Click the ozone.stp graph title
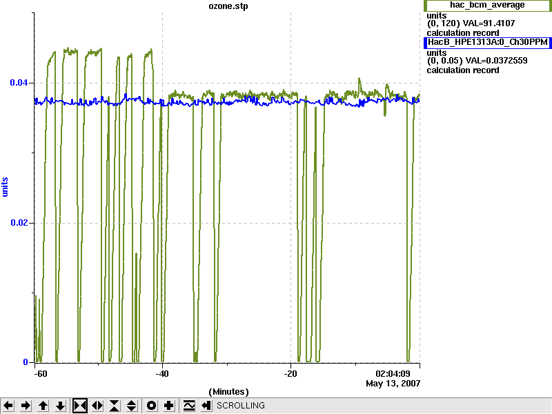Screen dimensions: 552x414 click(228, 6)
